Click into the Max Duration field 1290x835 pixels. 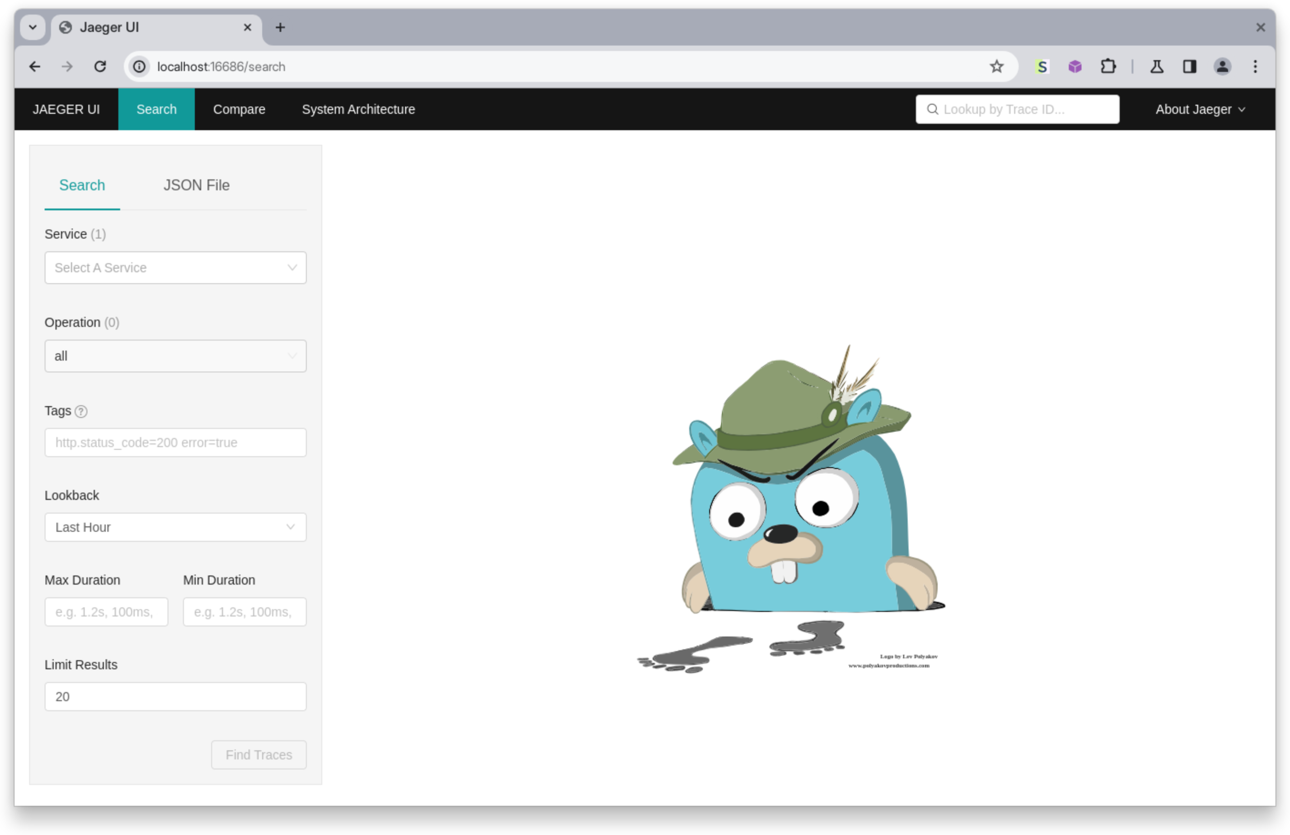point(106,612)
